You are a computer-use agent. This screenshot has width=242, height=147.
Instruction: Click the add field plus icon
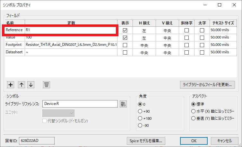(x=11, y=85)
